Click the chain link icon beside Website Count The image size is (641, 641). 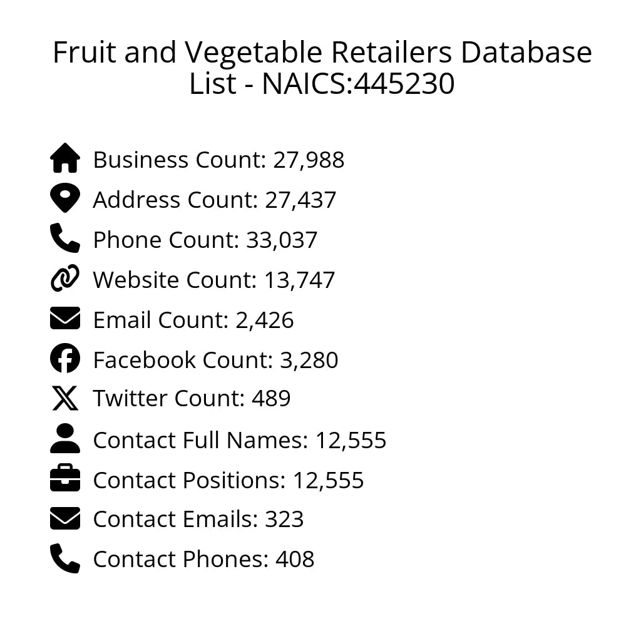(x=65, y=279)
